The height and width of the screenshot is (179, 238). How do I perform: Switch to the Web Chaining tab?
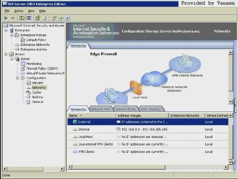point(151,109)
